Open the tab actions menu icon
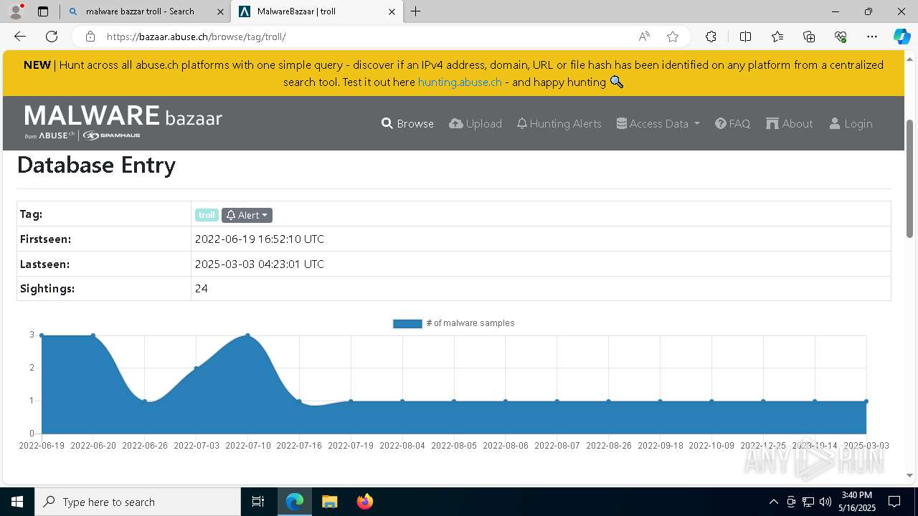This screenshot has width=918, height=516. [x=43, y=11]
